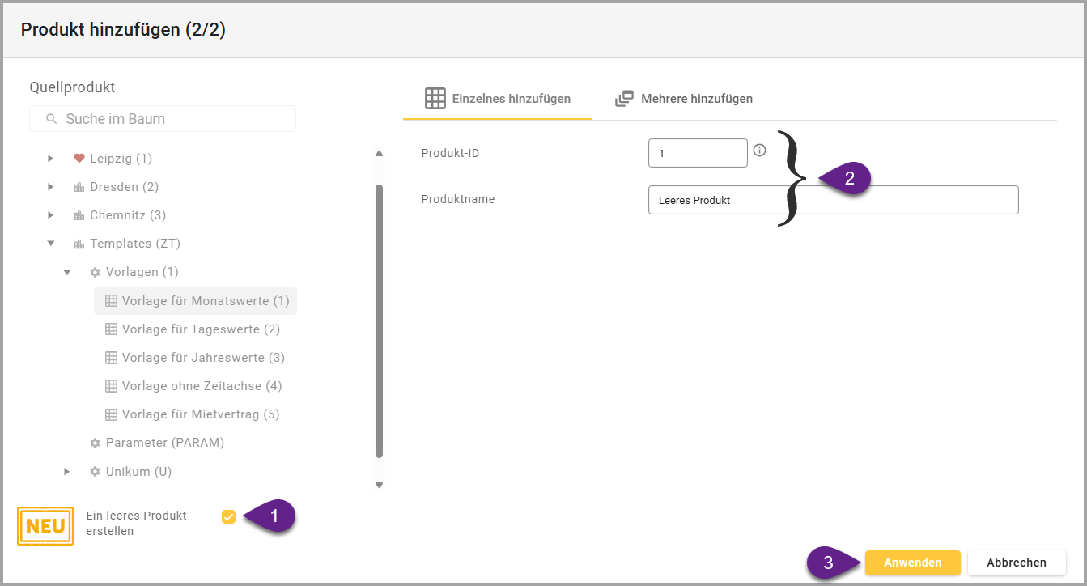Select 'Chemnitz (3)' in the tree

pyautogui.click(x=128, y=215)
